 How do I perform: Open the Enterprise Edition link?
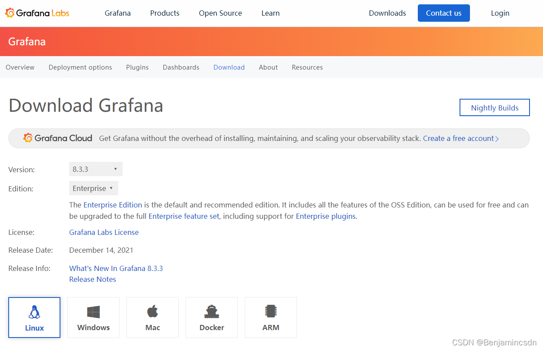113,204
